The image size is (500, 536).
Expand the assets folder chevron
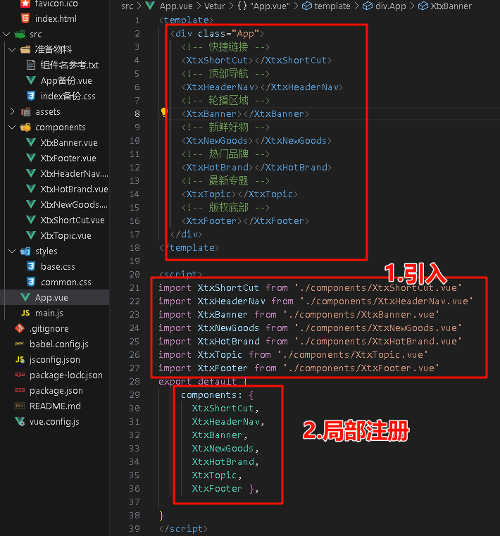tap(12, 111)
